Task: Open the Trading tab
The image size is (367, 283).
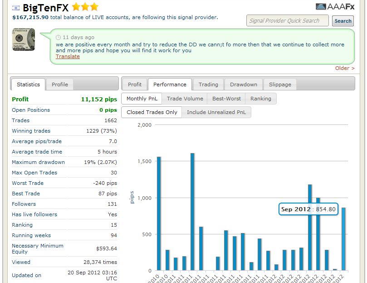Action: tap(208, 84)
